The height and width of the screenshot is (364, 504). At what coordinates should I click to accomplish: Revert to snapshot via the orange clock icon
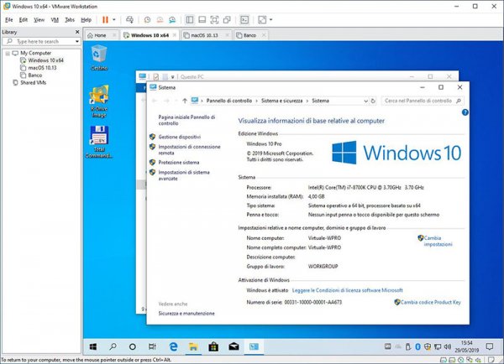(x=160, y=20)
